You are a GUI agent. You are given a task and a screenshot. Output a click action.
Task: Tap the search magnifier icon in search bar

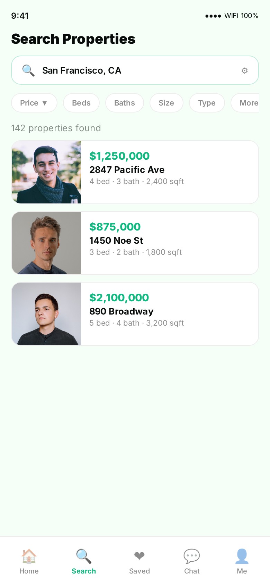click(28, 70)
